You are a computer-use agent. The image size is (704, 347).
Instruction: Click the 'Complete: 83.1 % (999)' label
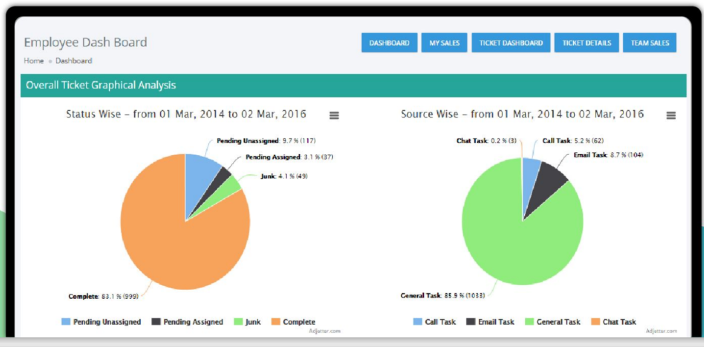[103, 296]
